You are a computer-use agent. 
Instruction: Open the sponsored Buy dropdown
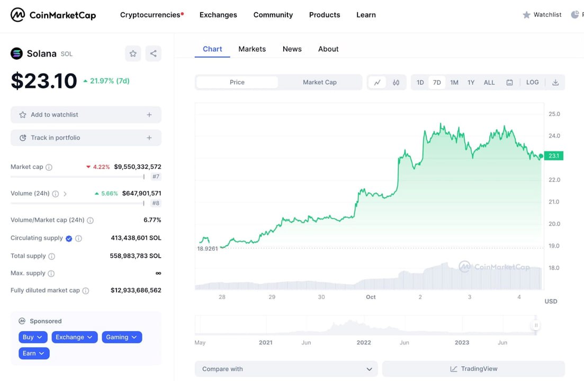point(33,337)
